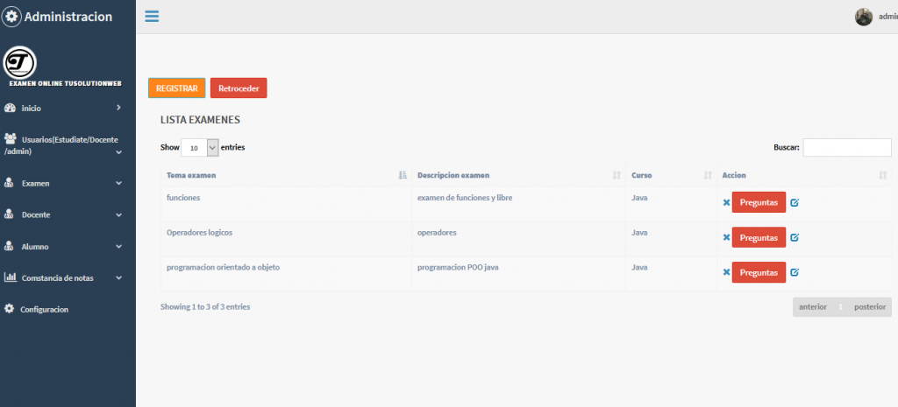Delete Operadores logicos exam using X icon
The image size is (898, 407).
click(x=726, y=237)
